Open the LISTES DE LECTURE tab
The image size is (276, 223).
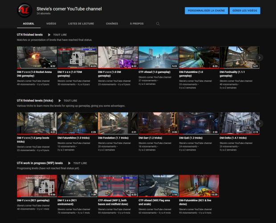(x=81, y=24)
